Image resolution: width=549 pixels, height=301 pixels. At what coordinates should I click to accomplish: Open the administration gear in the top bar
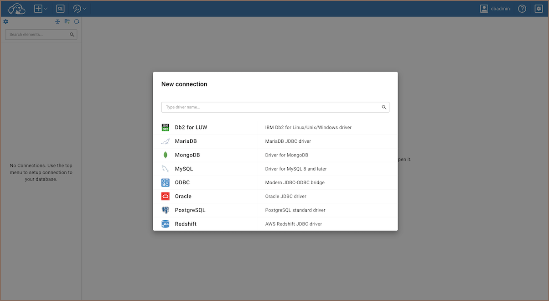pos(539,9)
